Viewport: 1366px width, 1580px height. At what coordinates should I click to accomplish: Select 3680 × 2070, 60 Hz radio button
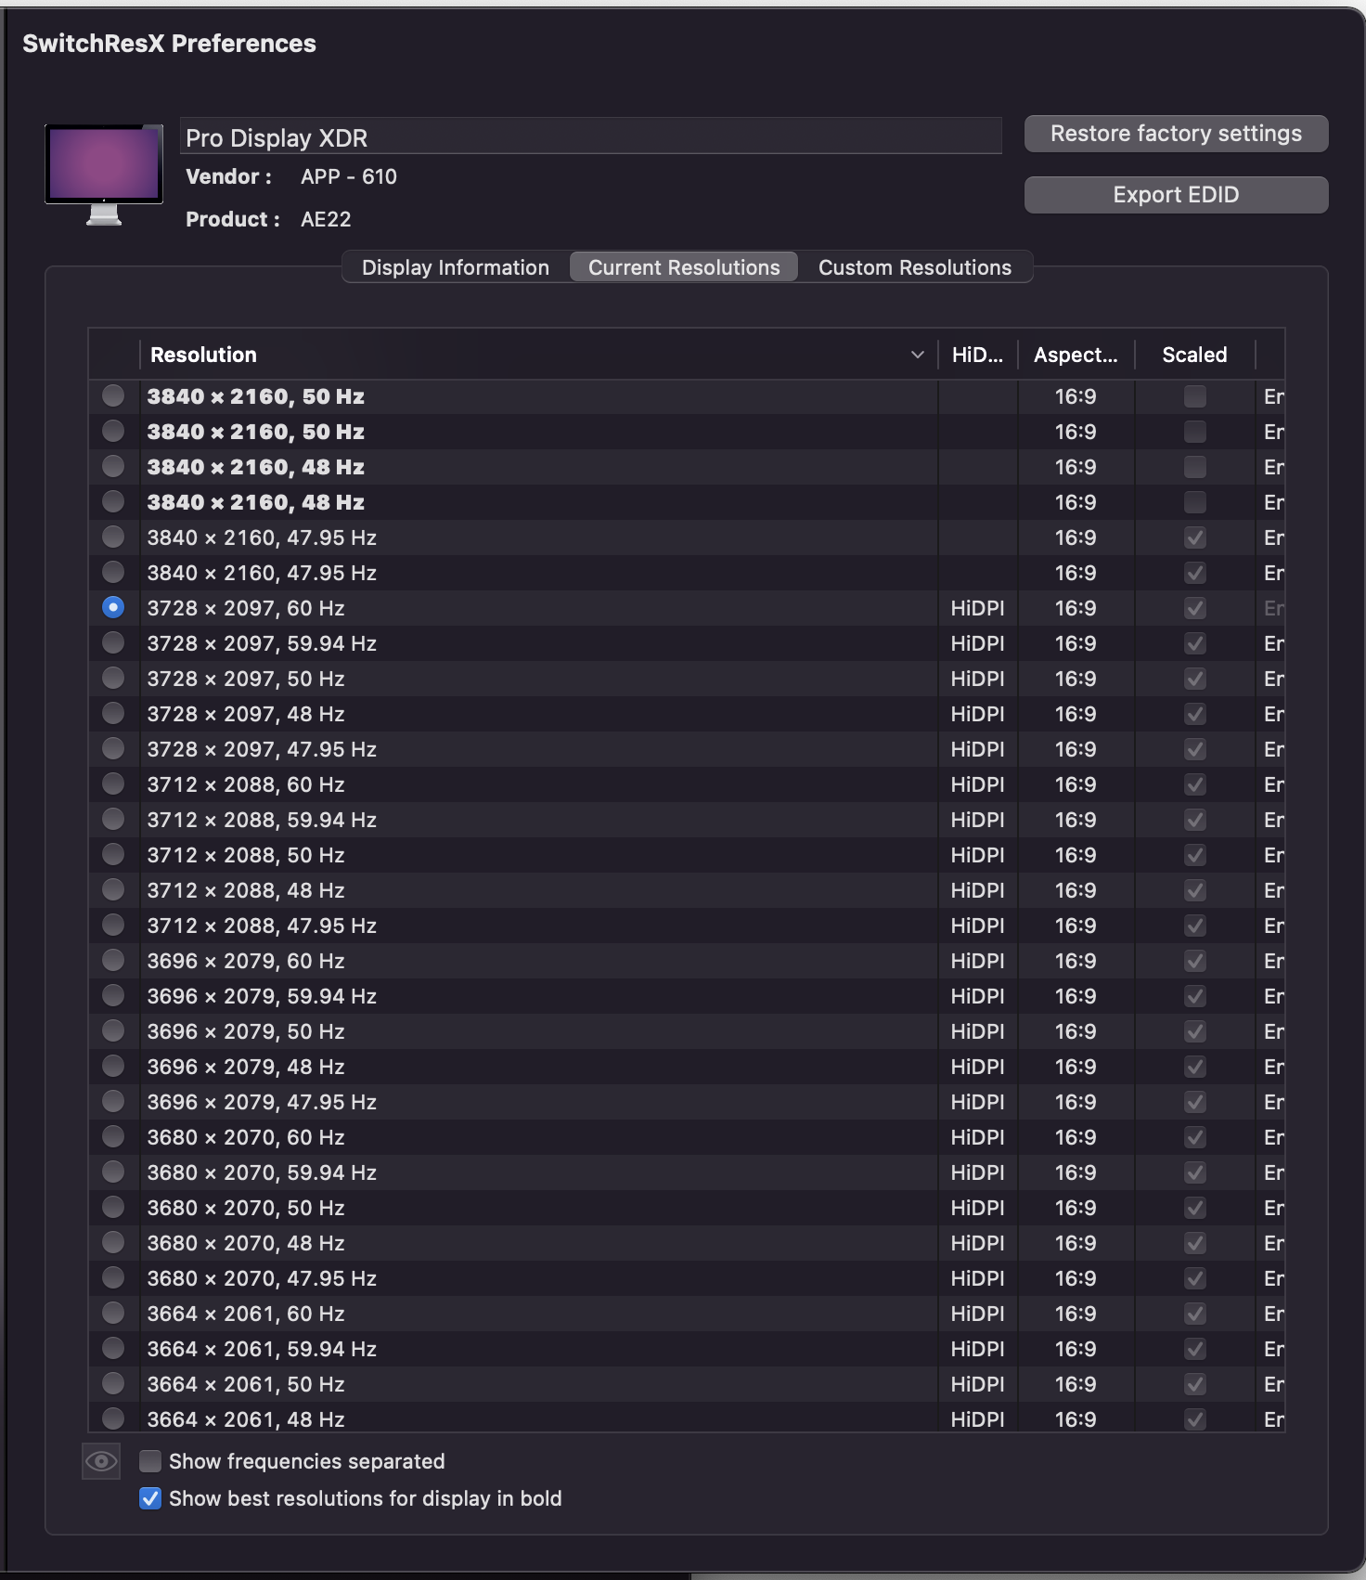(113, 1136)
